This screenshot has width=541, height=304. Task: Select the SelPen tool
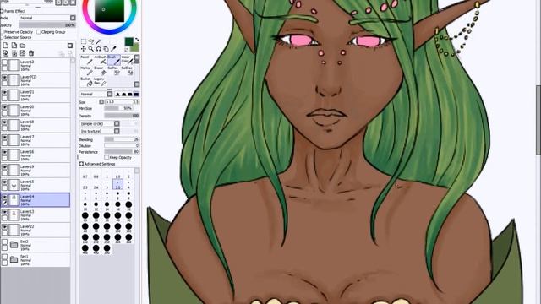tap(113, 71)
